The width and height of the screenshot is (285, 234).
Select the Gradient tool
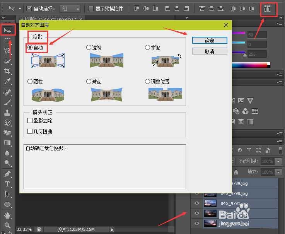click(x=7, y=143)
